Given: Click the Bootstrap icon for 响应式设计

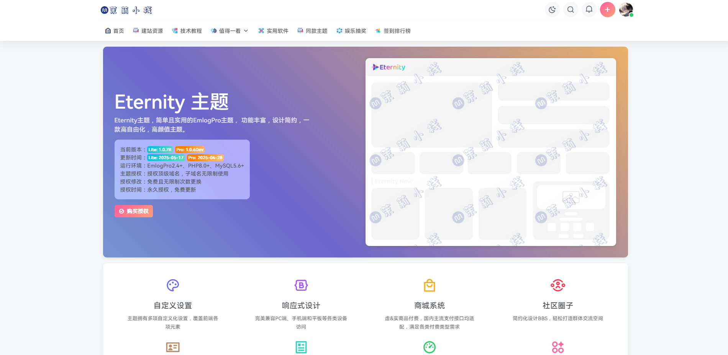Looking at the screenshot, I should tap(301, 285).
